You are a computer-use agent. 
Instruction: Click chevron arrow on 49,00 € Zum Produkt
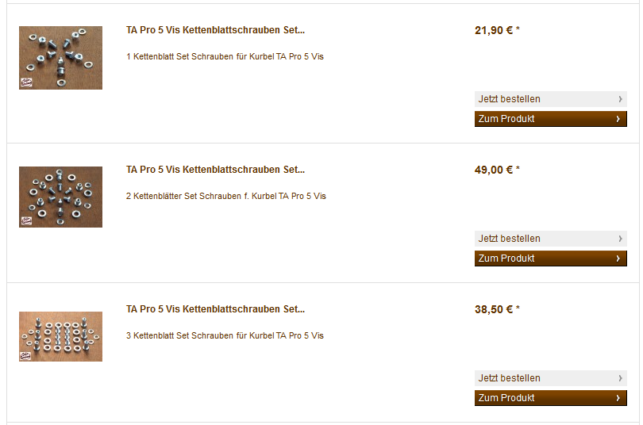click(x=618, y=258)
